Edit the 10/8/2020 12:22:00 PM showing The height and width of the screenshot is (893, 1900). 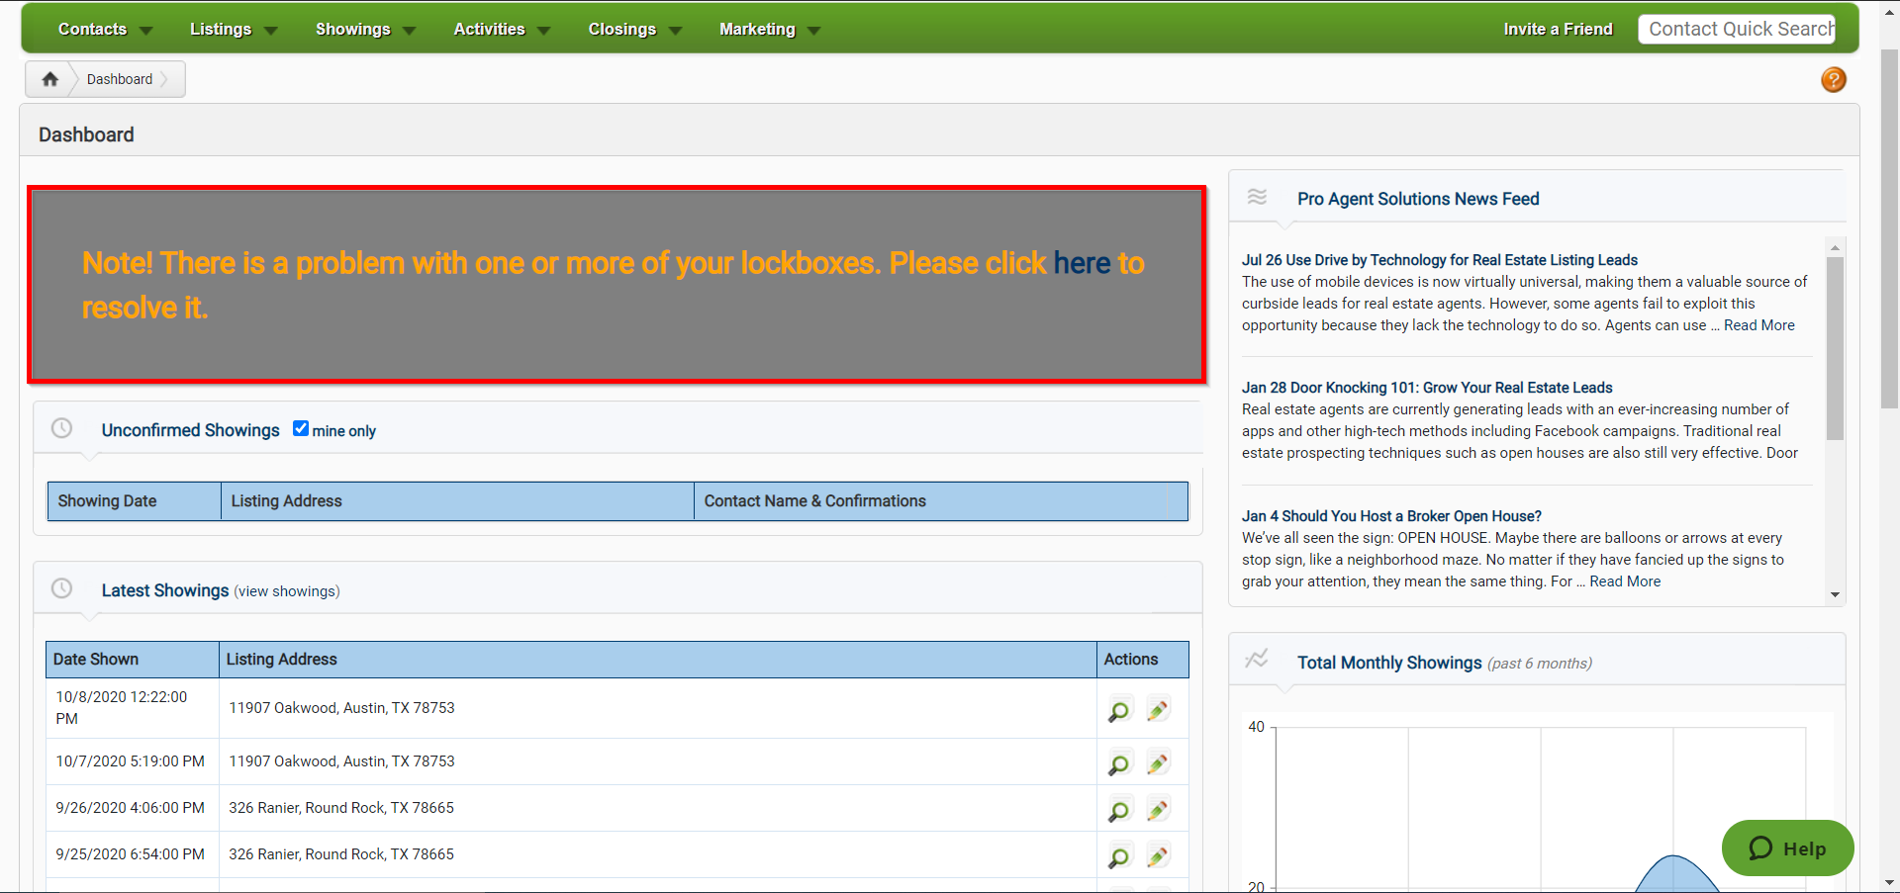pos(1158,710)
